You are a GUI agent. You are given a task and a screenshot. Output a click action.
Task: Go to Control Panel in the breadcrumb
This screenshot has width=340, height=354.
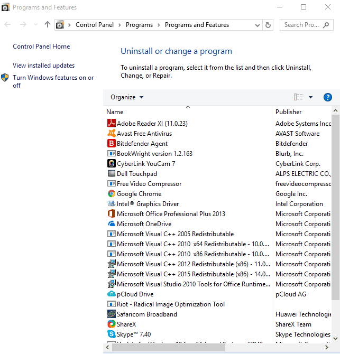pos(94,25)
